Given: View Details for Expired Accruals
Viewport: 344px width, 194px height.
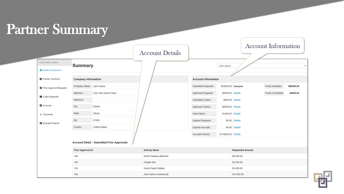Looking at the screenshot, I should (x=237, y=127).
